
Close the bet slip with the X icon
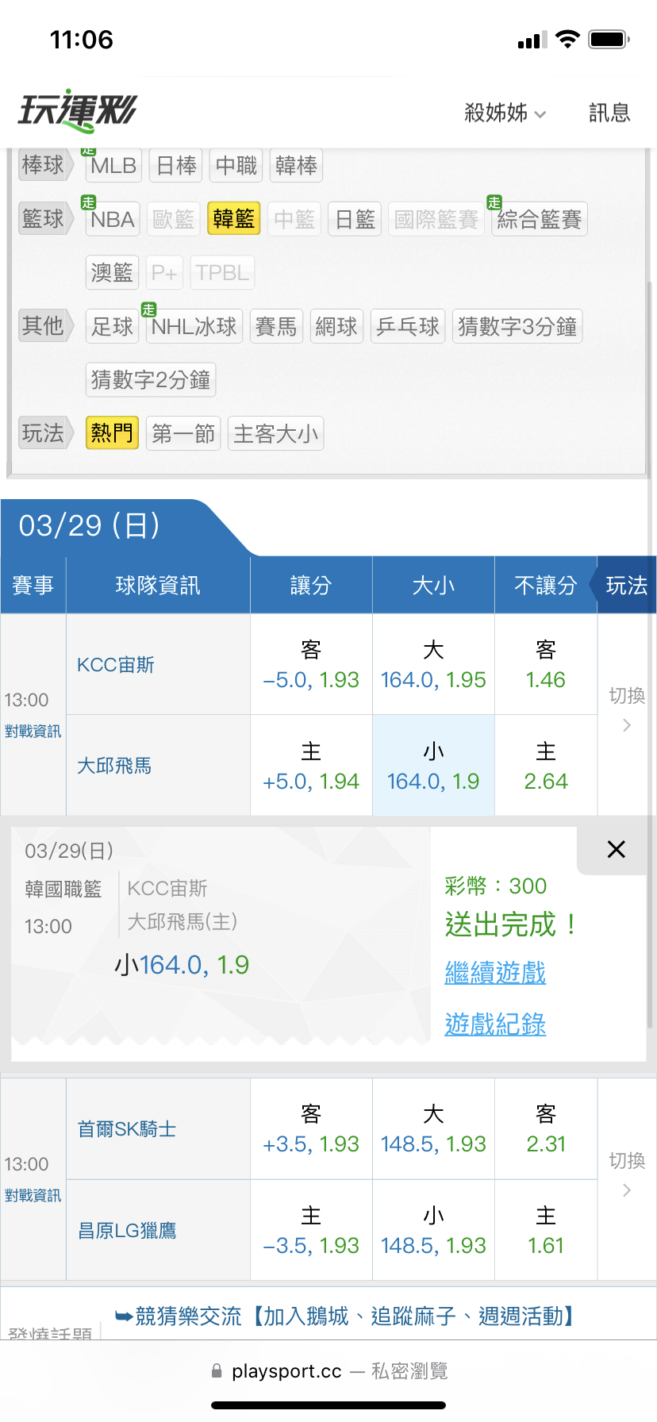point(616,849)
